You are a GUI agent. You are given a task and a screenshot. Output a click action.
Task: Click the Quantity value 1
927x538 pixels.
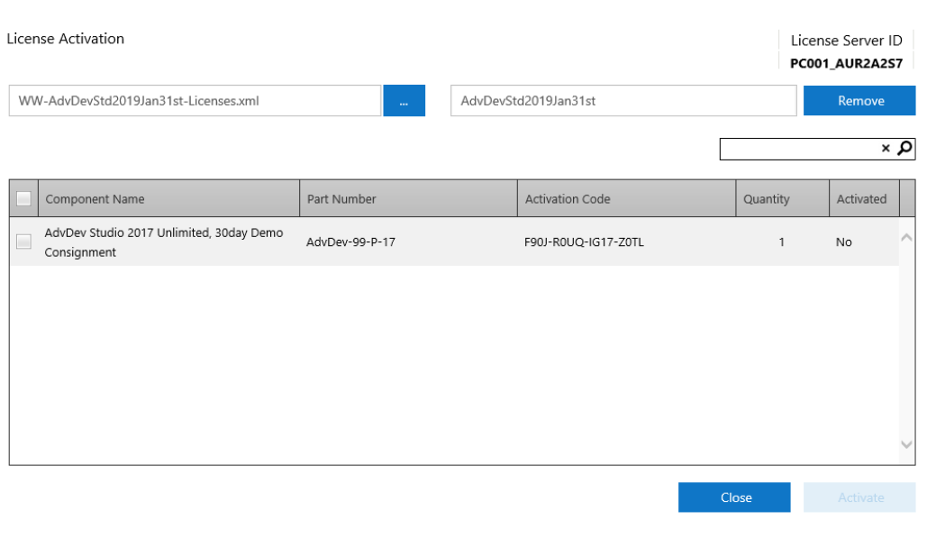point(782,242)
